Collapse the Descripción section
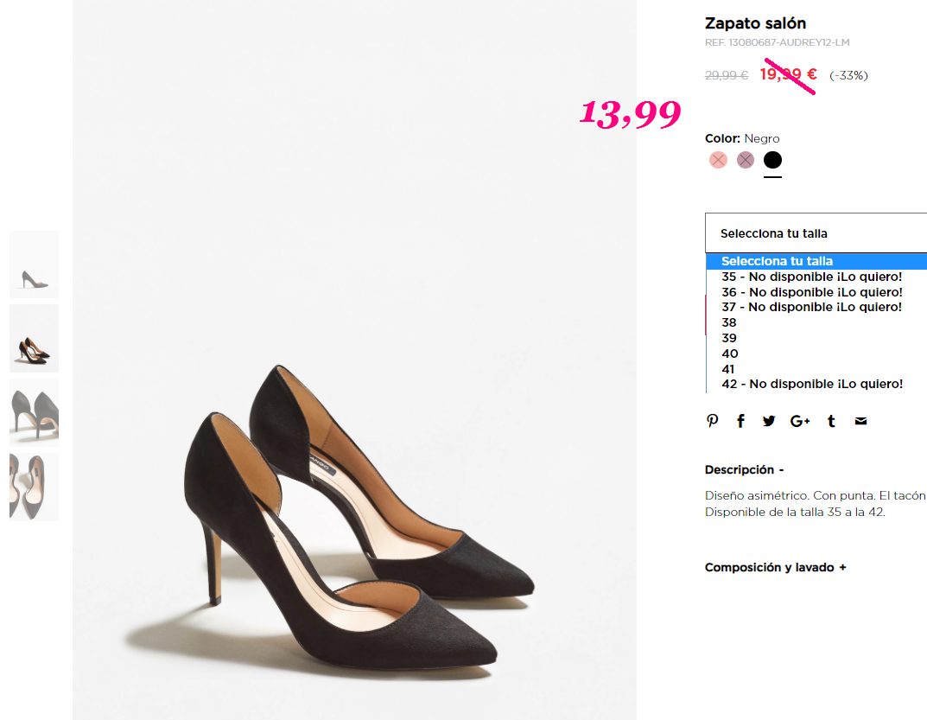Screen dimensions: 927x720 click(745, 469)
